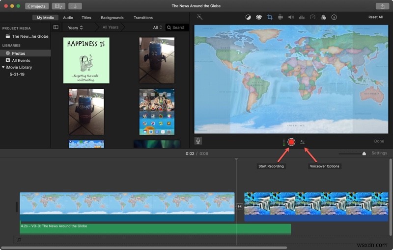Collapse the iMovie Library tree
Image resolution: width=393 pixels, height=250 pixels.
point(3,67)
